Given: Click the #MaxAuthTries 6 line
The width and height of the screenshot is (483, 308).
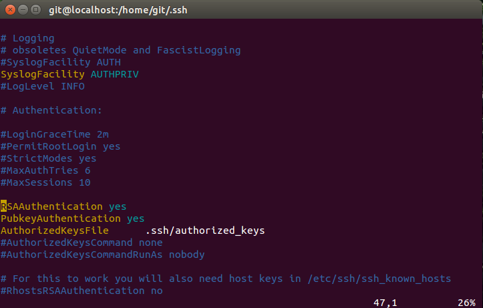Looking at the screenshot, I should point(45,170).
